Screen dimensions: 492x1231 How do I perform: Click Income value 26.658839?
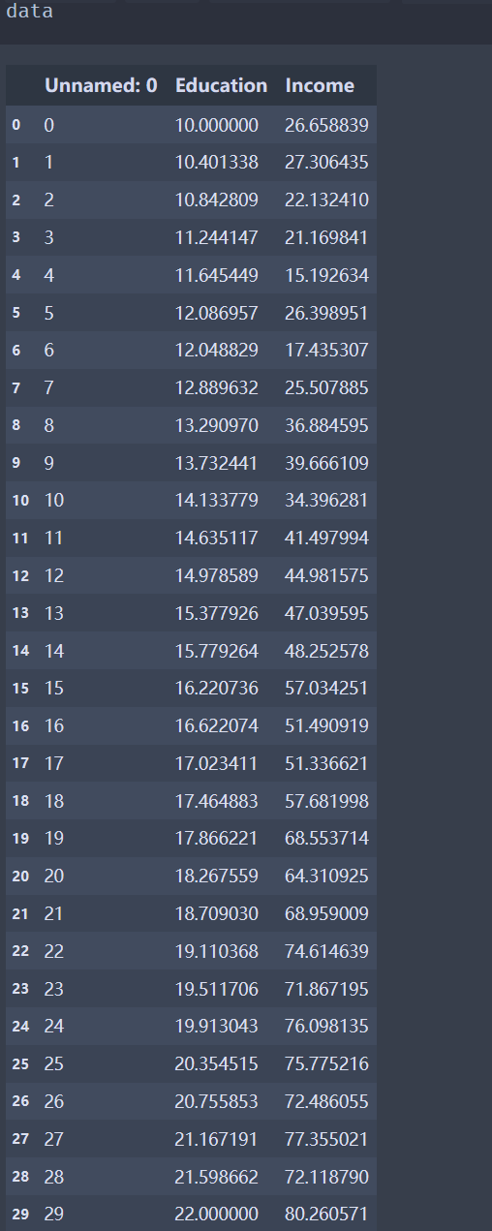point(326,125)
